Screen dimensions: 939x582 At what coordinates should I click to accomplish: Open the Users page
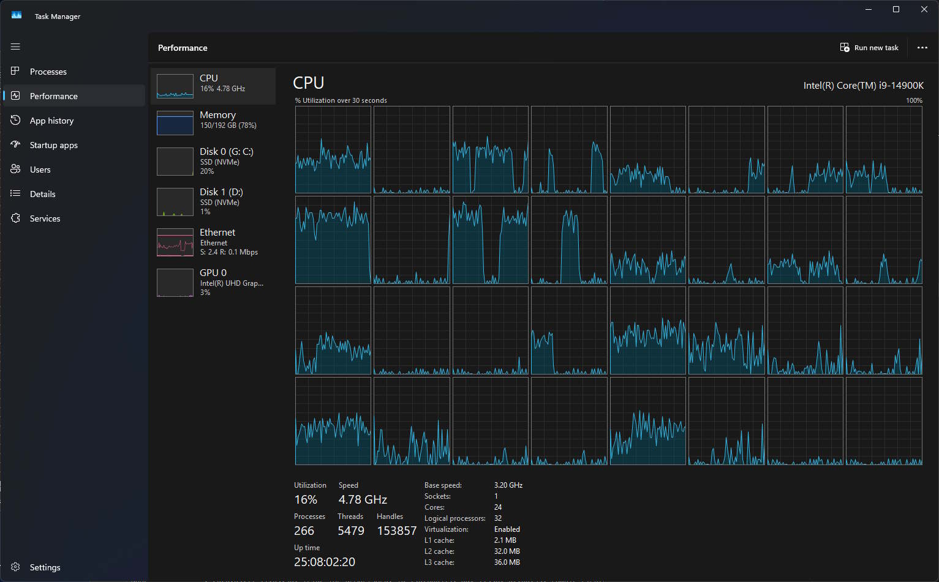40,170
